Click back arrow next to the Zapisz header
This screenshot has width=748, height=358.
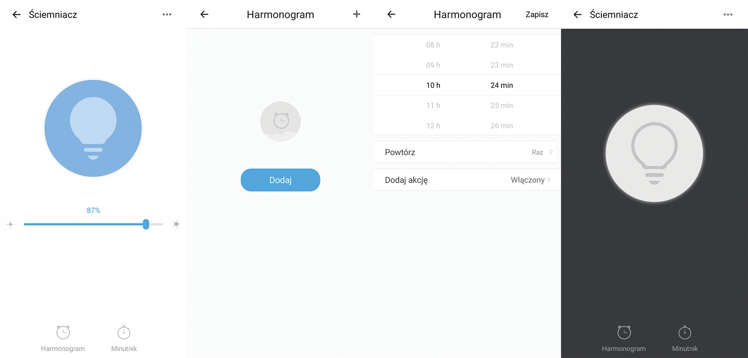(x=391, y=15)
